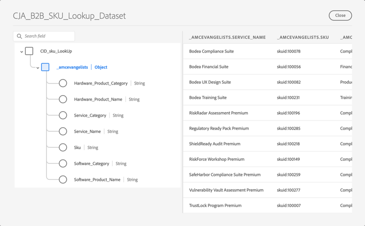Select the Bodea Compliance Suite row
This screenshot has height=226, width=365.
click(x=211, y=52)
